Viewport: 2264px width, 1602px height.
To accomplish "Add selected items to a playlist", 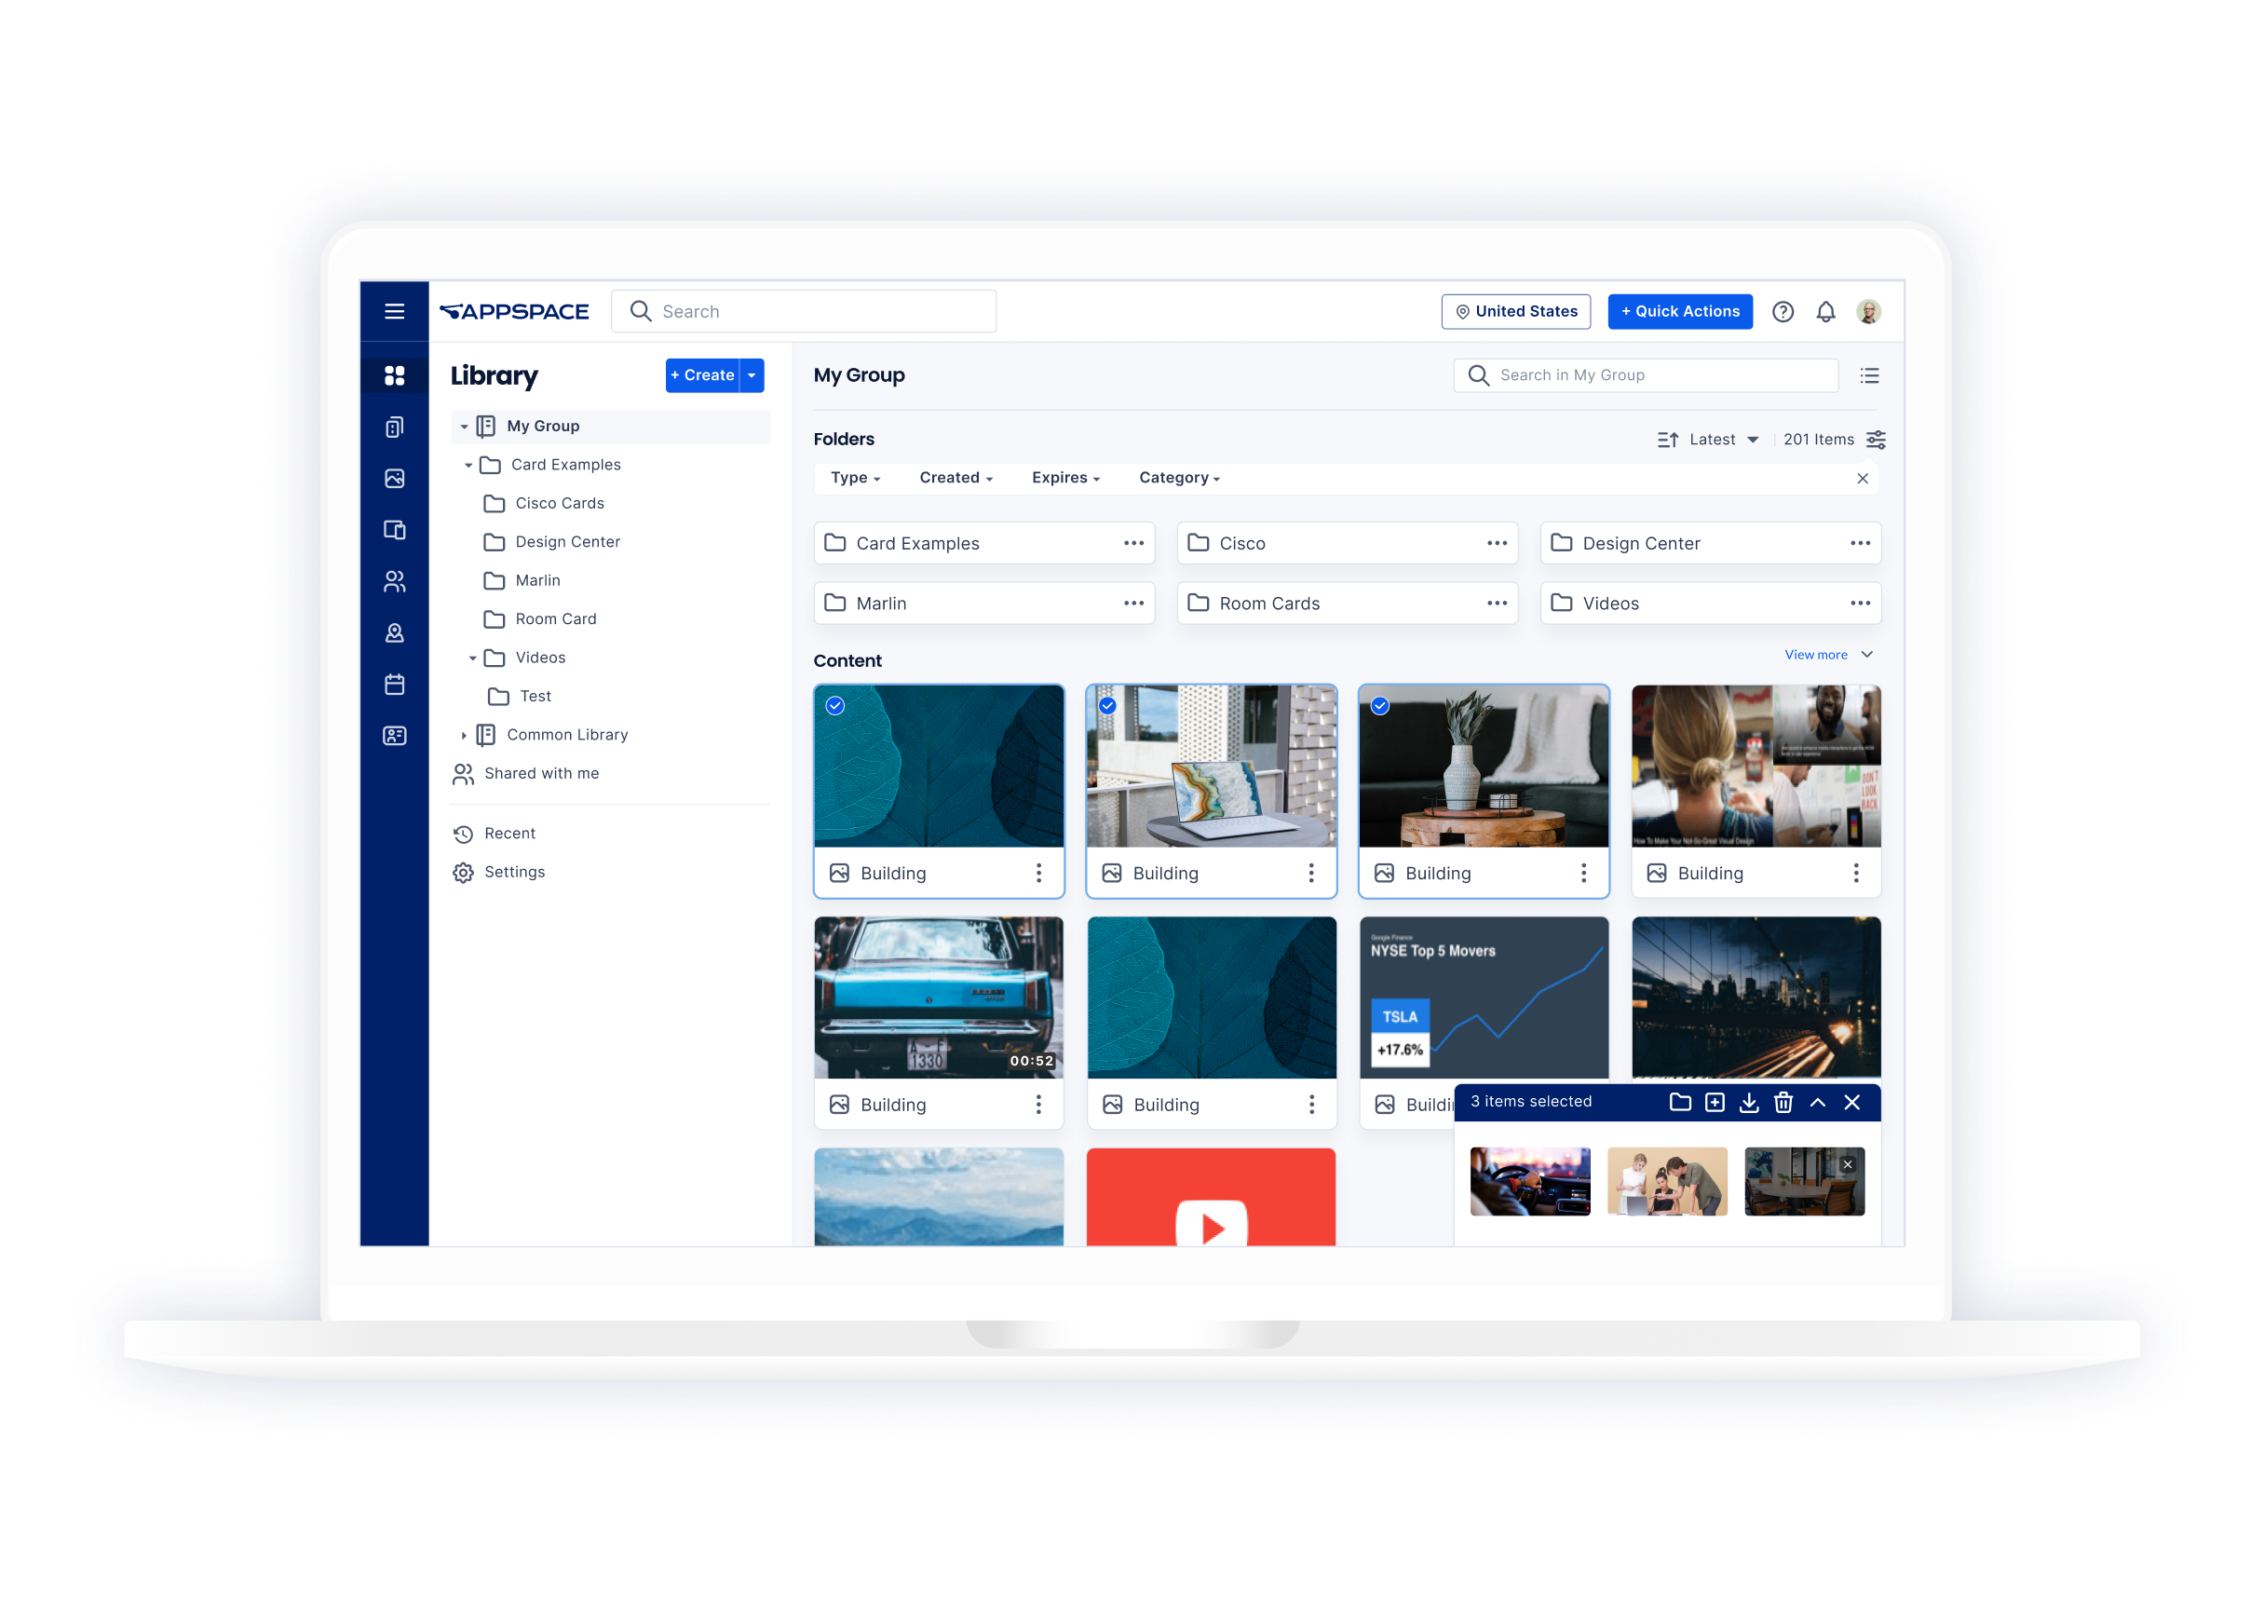I will click(x=1714, y=1102).
